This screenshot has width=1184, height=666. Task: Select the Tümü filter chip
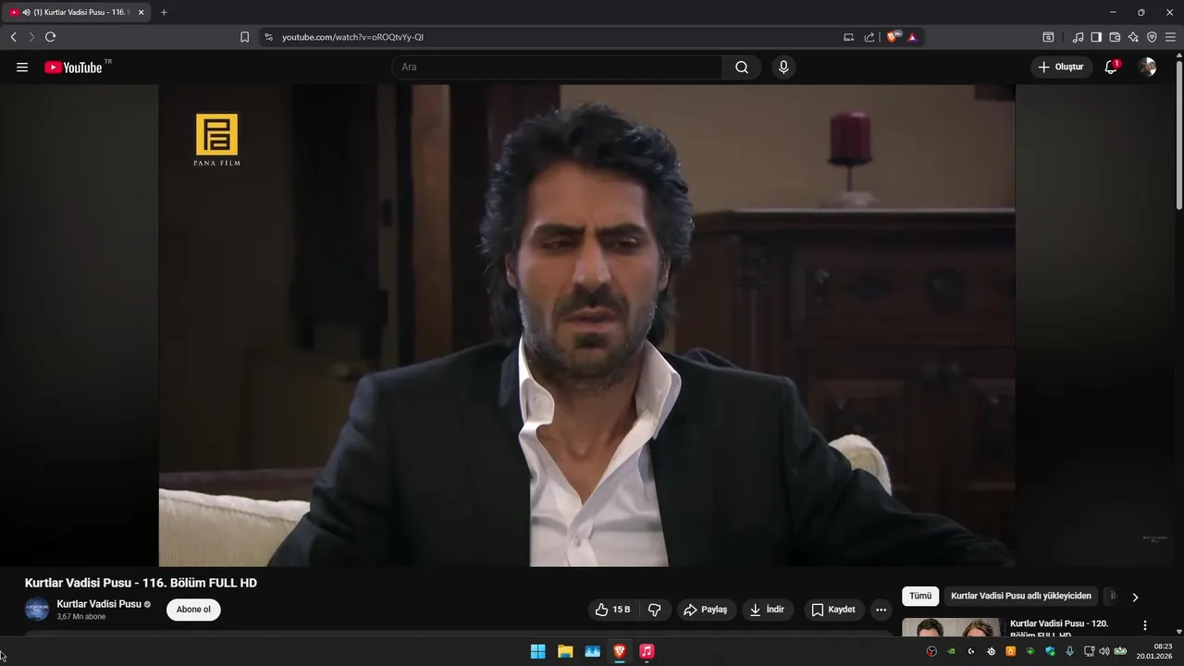coord(920,597)
